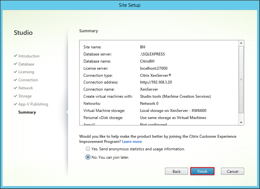Image resolution: width=260 pixels, height=189 pixels.
Task: Click the checkmark icon beside Network
Action: click(15, 88)
